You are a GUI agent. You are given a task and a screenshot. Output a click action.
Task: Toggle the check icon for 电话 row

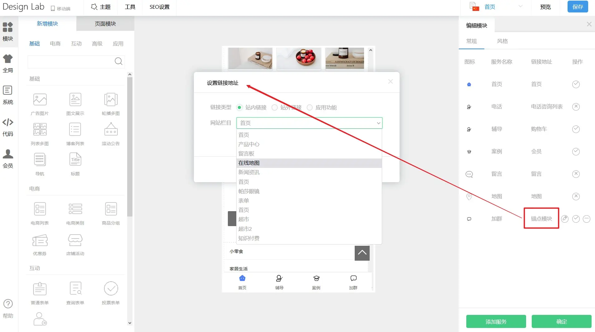pyautogui.click(x=576, y=107)
